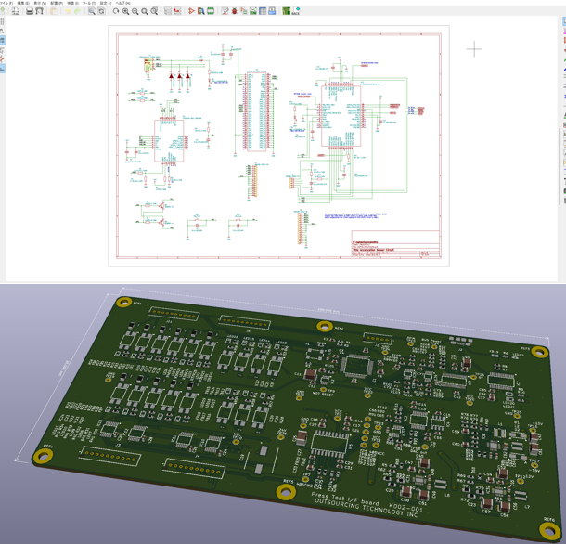The image size is (566, 544).
Task: Click the plot schematic icon
Action: [x=39, y=11]
